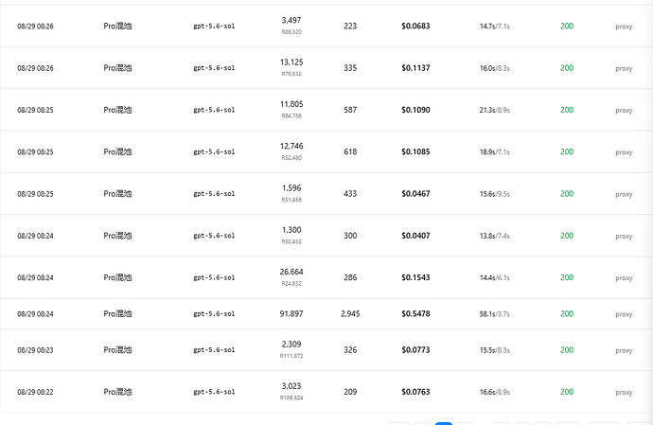The width and height of the screenshot is (653, 425).
Task: Click the $0.1090 cost cell
Action: point(415,110)
